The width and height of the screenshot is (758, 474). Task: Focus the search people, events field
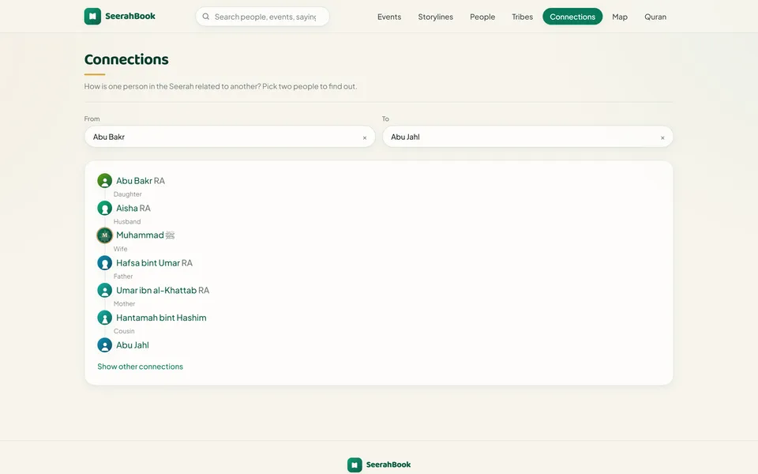(262, 17)
